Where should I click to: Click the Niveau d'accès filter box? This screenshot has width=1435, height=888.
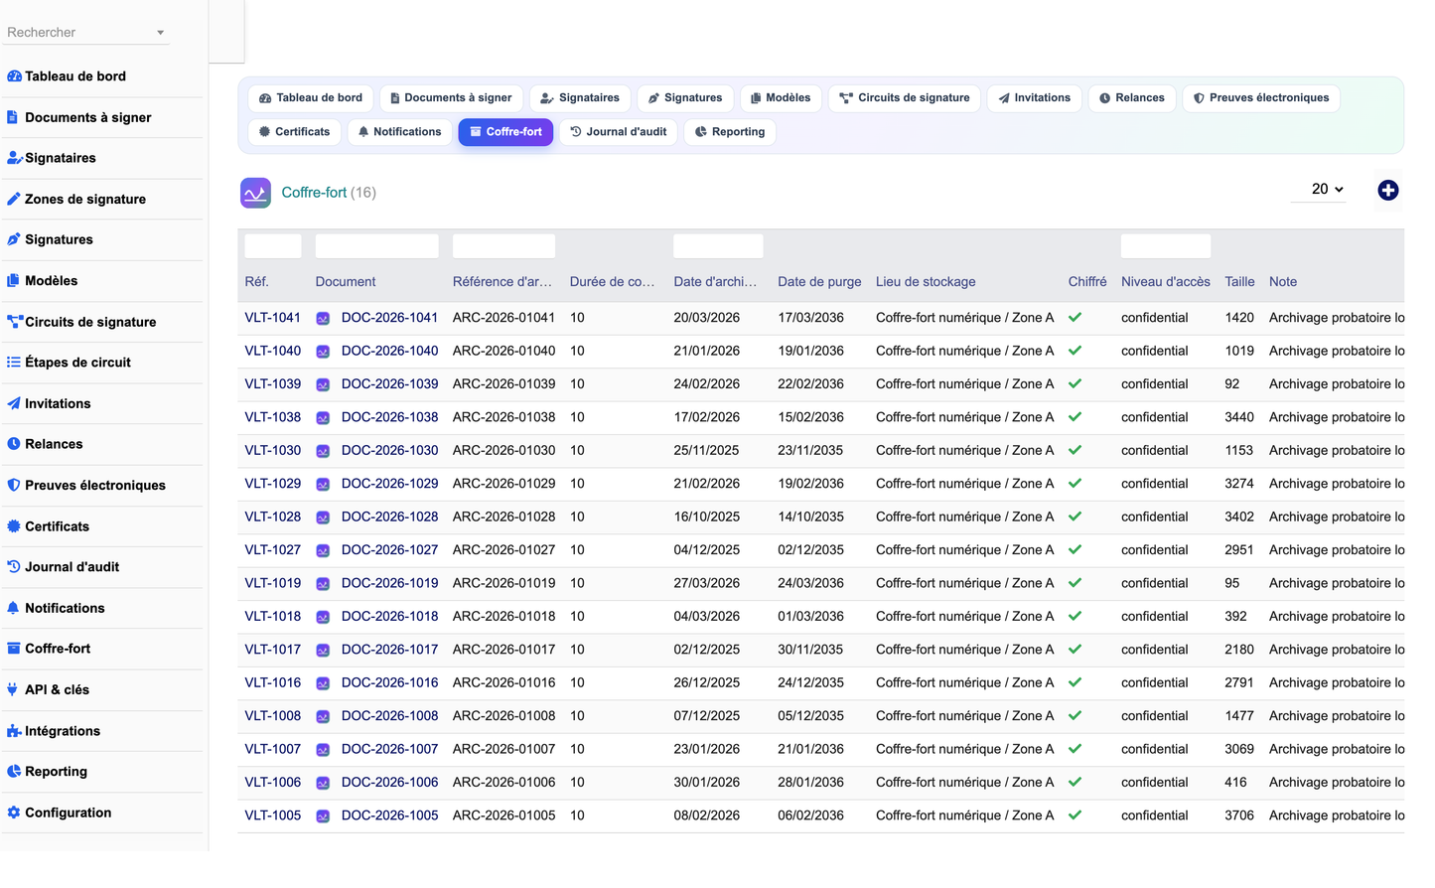click(1165, 246)
